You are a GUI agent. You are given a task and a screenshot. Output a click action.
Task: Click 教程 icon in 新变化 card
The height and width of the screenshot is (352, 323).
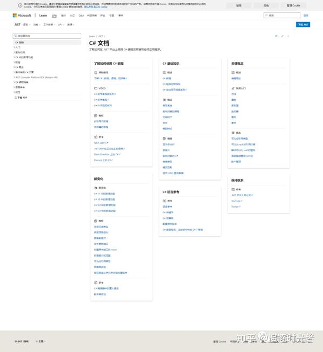[x=95, y=221]
